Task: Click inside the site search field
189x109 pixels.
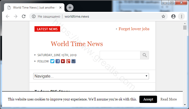Action: pyautogui.click(x=120, y=55)
